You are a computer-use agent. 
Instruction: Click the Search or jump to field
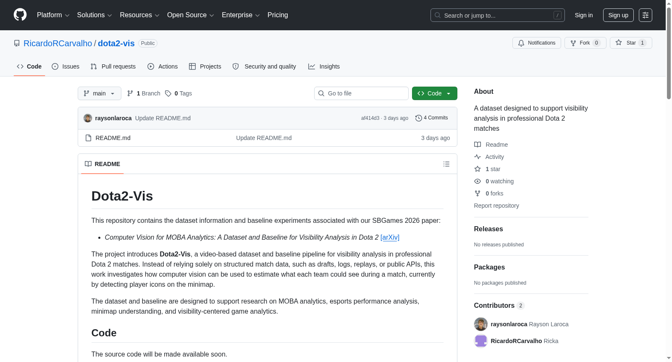498,15
